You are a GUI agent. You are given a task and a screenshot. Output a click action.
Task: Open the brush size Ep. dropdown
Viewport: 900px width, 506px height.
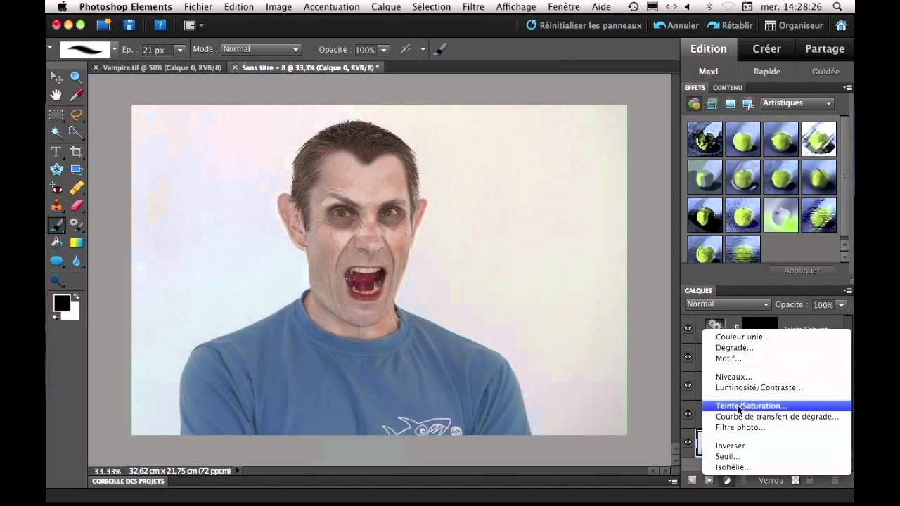click(179, 50)
